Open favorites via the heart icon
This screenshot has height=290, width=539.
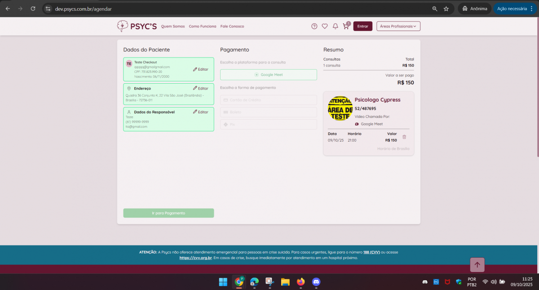(x=325, y=26)
